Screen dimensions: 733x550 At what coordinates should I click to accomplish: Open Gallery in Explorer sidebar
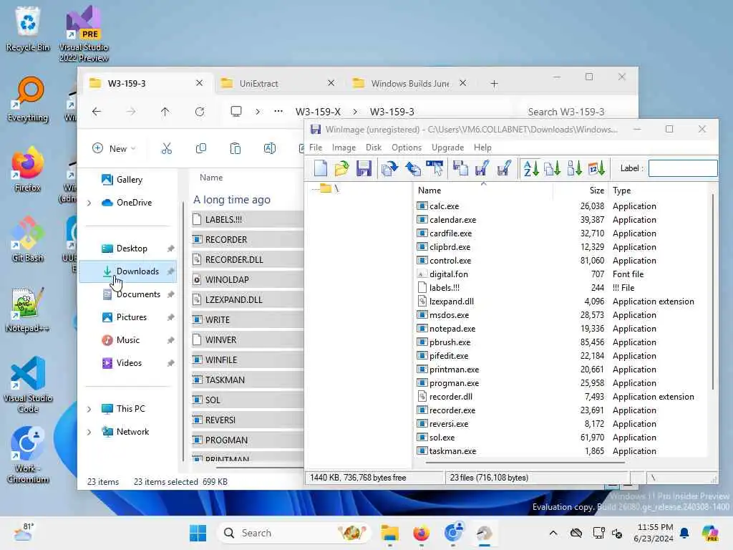coord(128,180)
